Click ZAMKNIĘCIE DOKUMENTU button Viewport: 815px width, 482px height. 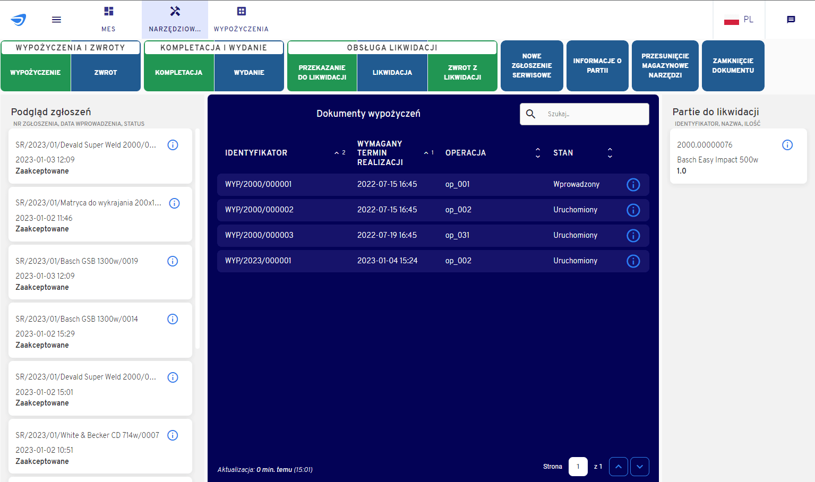(x=733, y=65)
